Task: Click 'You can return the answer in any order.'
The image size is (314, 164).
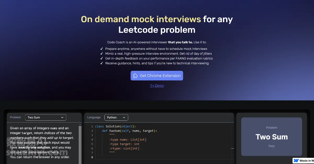Action: [40, 157]
